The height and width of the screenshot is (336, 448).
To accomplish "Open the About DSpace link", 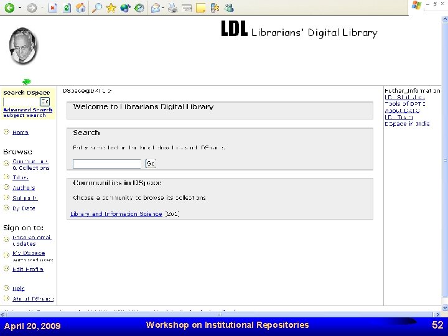I will (x=33, y=299).
